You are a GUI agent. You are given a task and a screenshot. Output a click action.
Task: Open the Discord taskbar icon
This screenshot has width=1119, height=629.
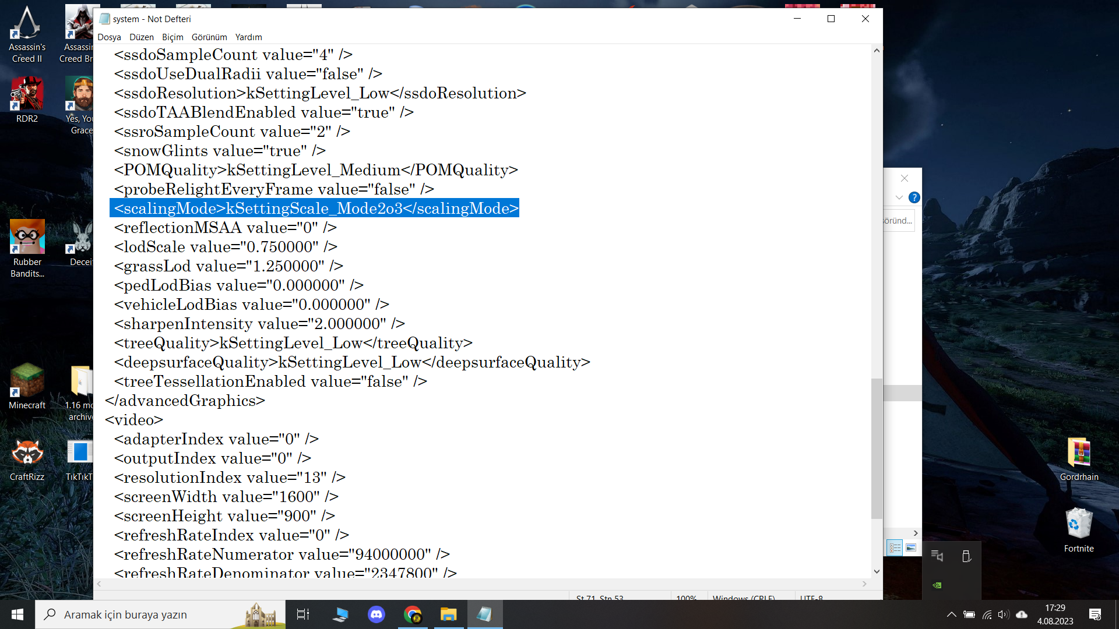tap(376, 614)
